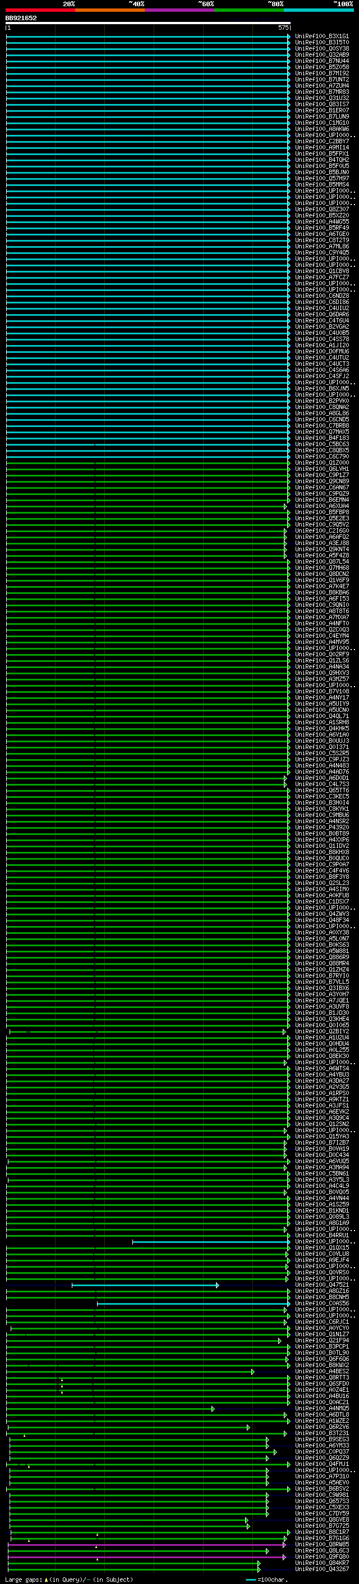This screenshot has height=1584, width=359.
Task: Click the green alignment bar for UniRef100_A4NMQ5
Action: [111, 1409]
